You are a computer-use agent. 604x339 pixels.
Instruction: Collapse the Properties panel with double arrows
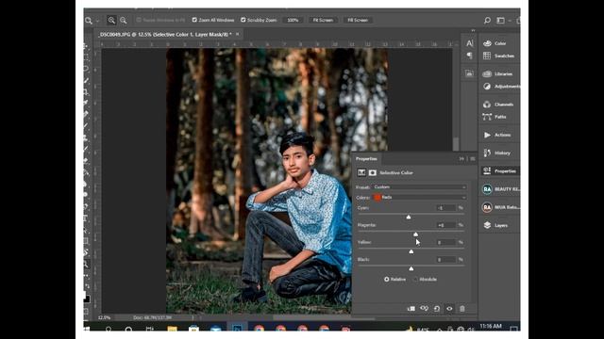461,159
